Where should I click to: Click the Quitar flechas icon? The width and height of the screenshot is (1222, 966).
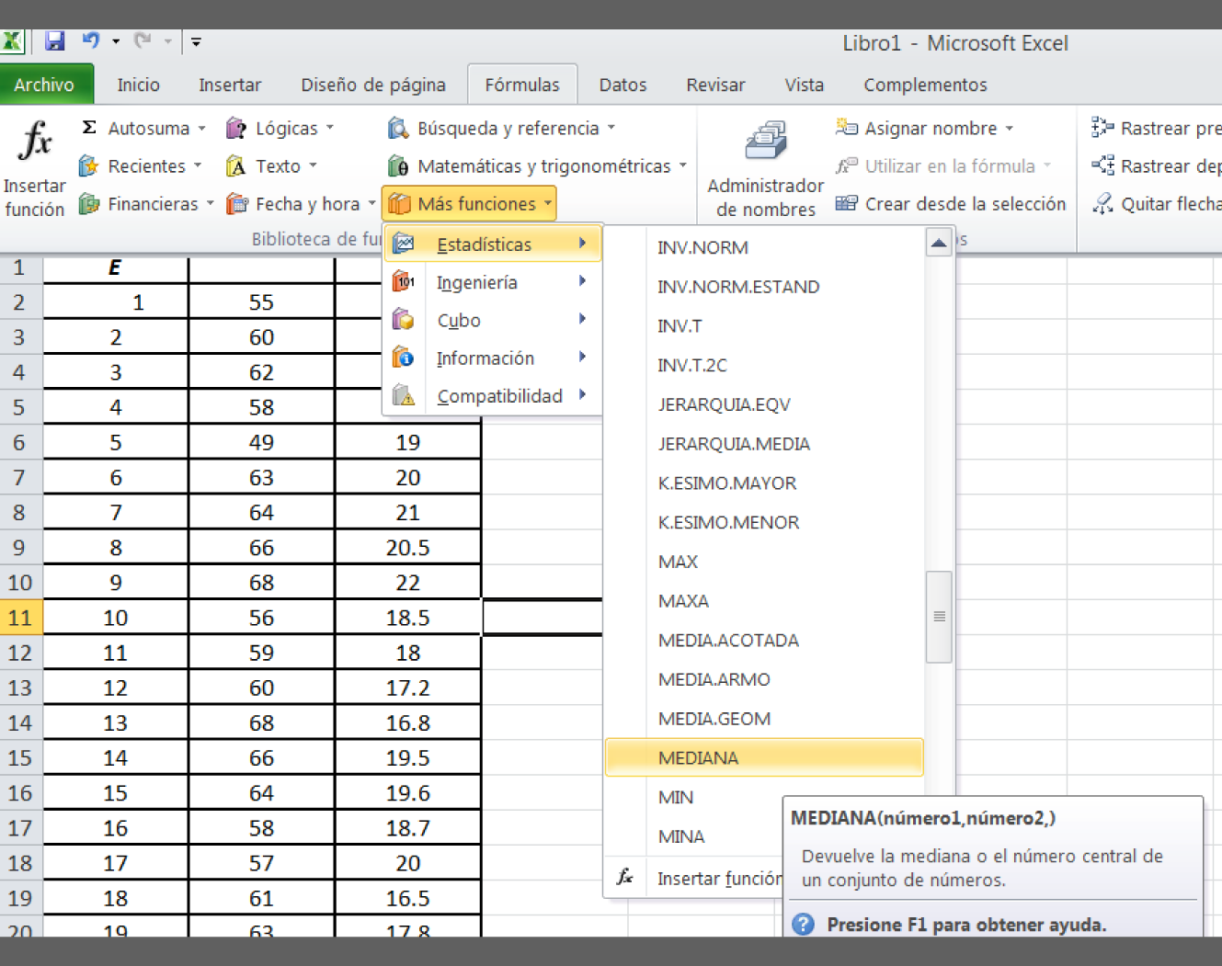pyautogui.click(x=1102, y=203)
